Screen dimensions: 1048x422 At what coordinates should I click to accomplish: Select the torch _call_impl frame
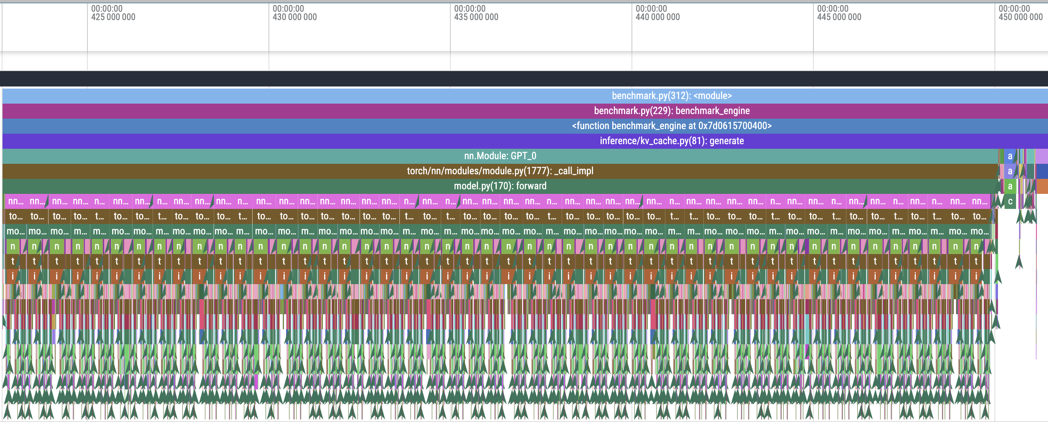click(502, 171)
